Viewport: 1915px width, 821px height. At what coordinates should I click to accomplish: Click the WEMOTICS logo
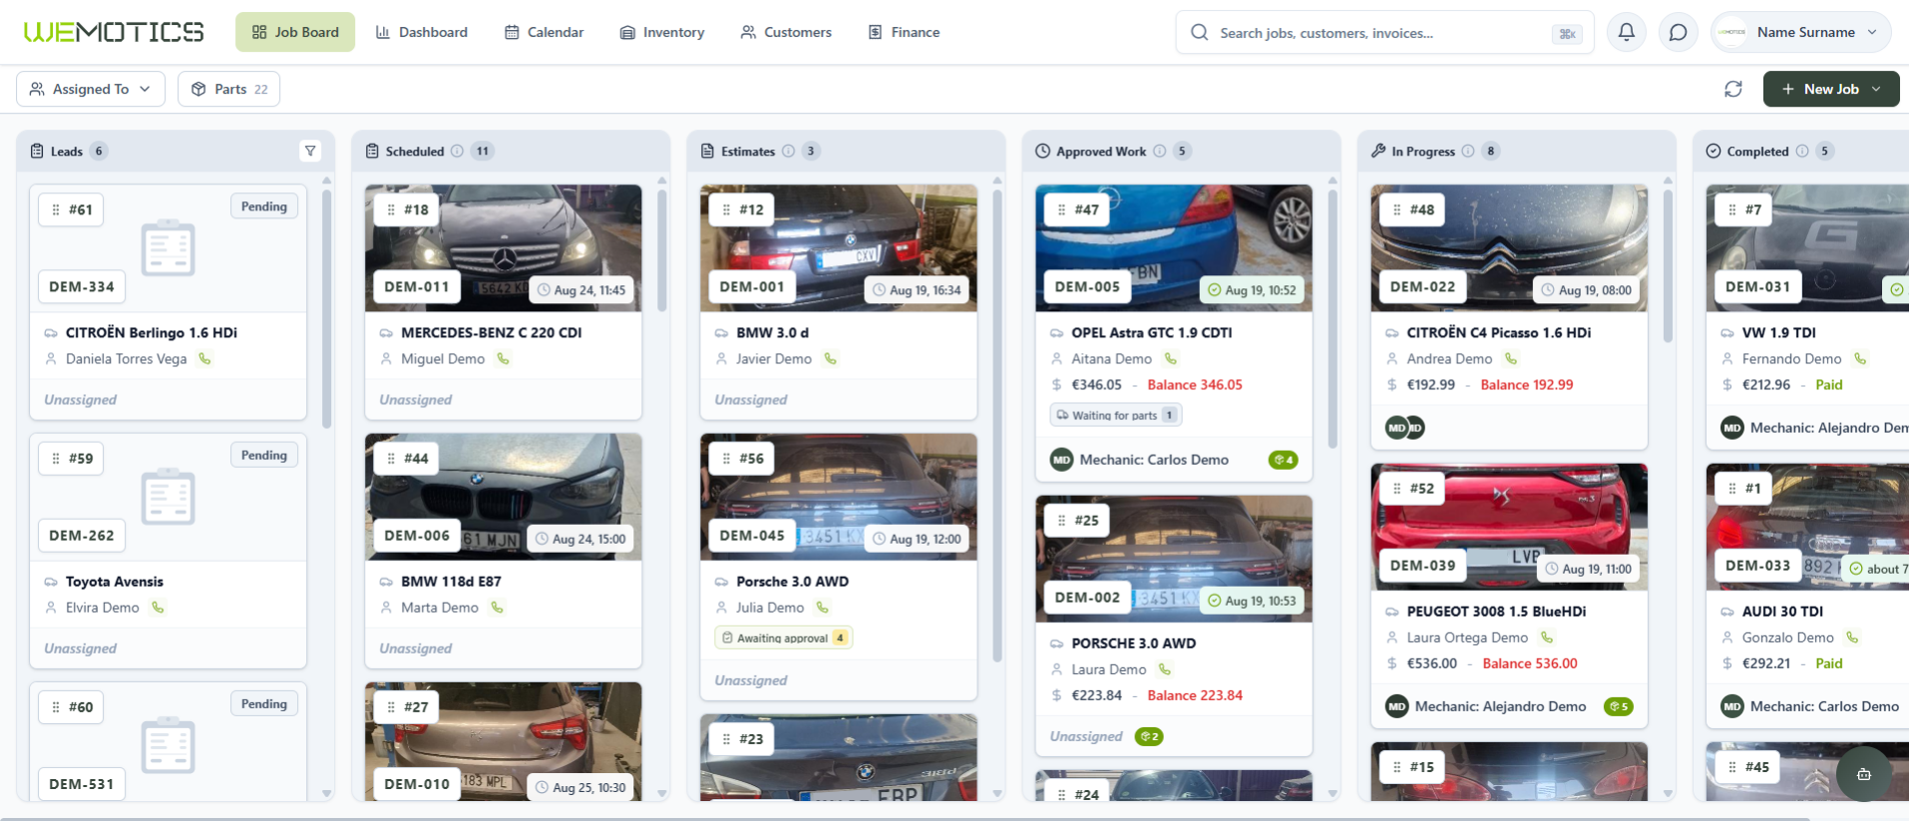coord(114,32)
